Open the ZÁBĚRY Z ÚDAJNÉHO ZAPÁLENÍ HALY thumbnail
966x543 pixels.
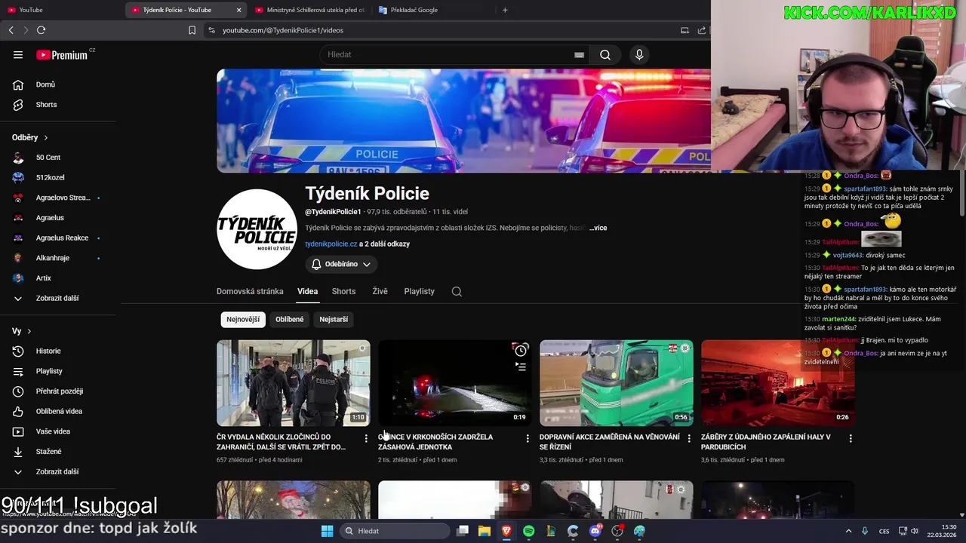(778, 383)
